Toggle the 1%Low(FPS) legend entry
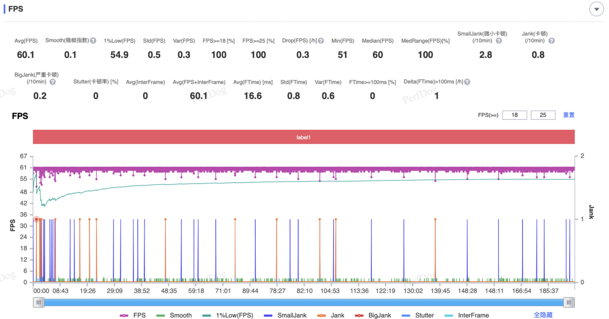The height and width of the screenshot is (319, 609). click(228, 315)
